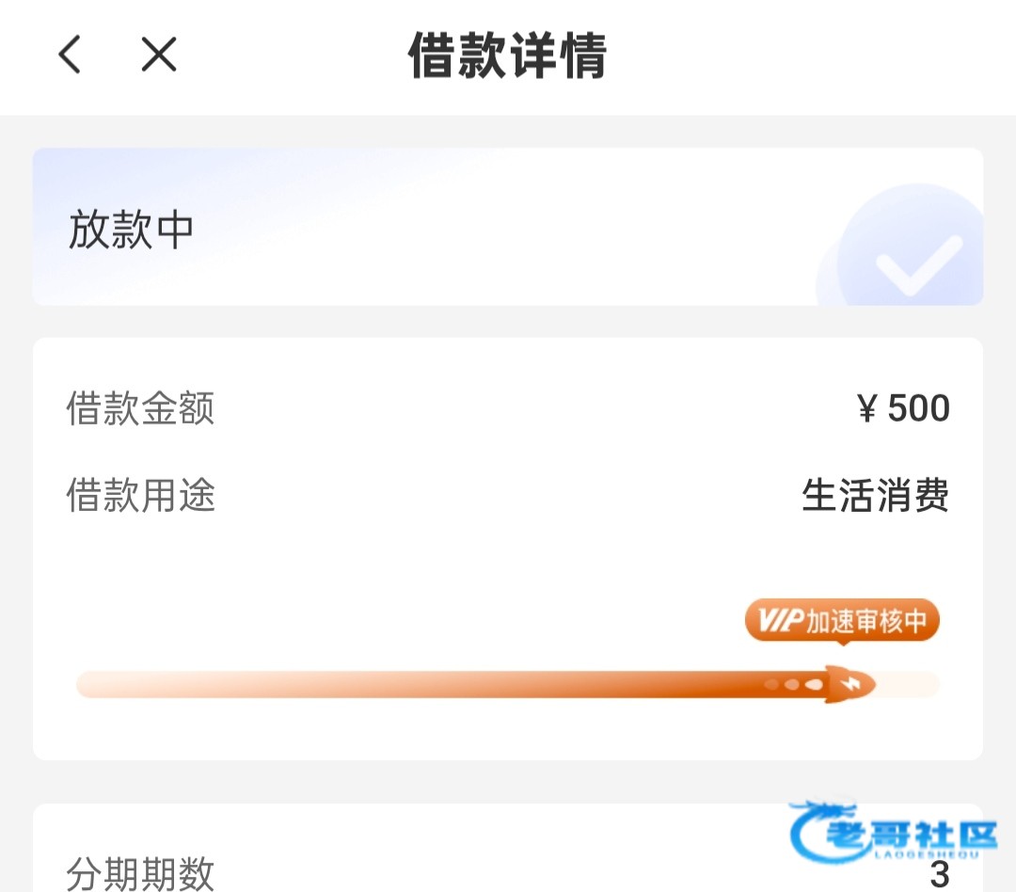Viewport: 1016px width, 892px height.
Task: Tap the dragon icon in the watermark
Action: (817, 830)
